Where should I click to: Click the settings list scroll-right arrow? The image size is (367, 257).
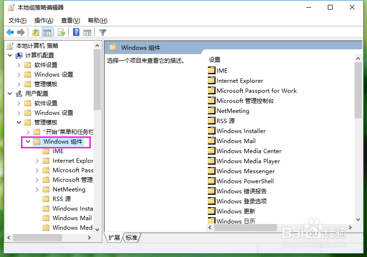tap(350, 227)
